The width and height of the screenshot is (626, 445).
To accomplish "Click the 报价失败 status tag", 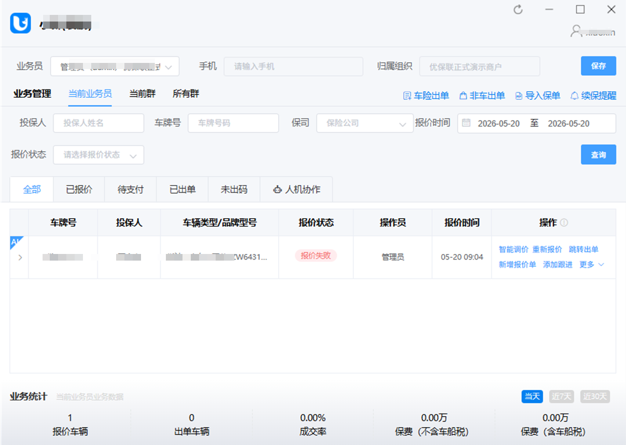I will point(316,256).
